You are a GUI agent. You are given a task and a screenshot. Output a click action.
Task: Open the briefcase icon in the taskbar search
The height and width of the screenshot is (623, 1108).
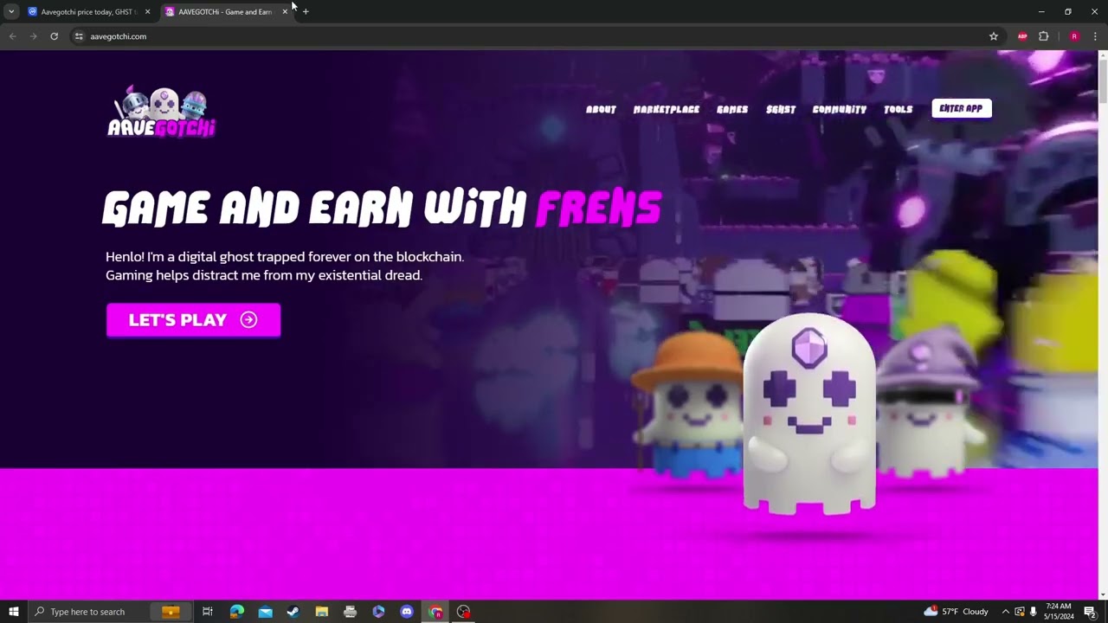click(171, 612)
